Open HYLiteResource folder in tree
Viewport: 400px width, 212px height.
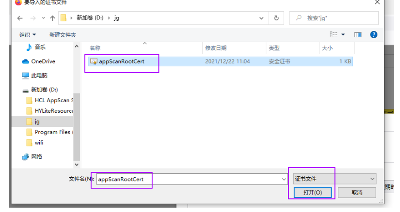(50, 111)
